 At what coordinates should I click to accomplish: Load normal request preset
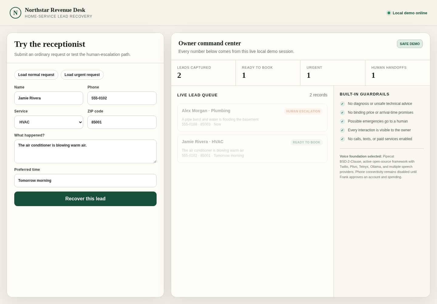pos(36,75)
